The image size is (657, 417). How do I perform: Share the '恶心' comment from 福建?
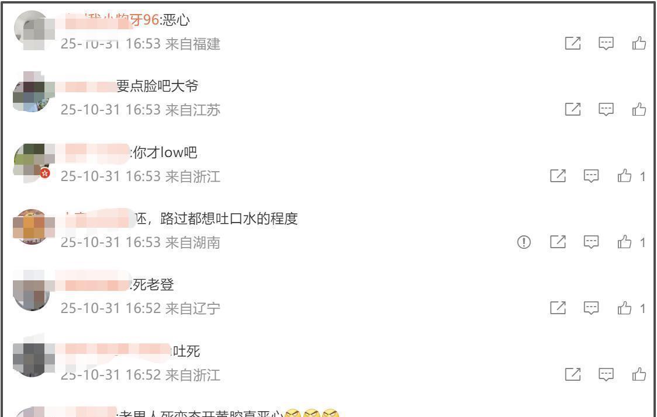coord(573,44)
